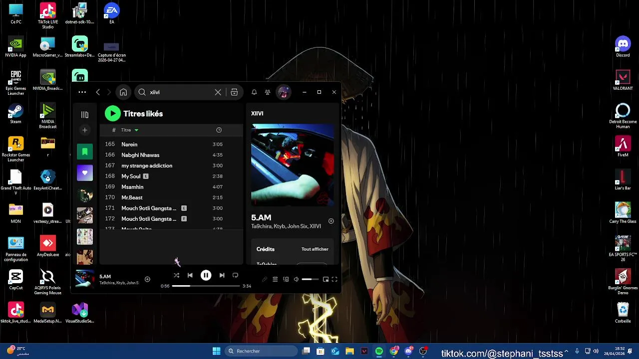Open Steam desktop shortcut
The width and height of the screenshot is (639, 359).
click(16, 113)
